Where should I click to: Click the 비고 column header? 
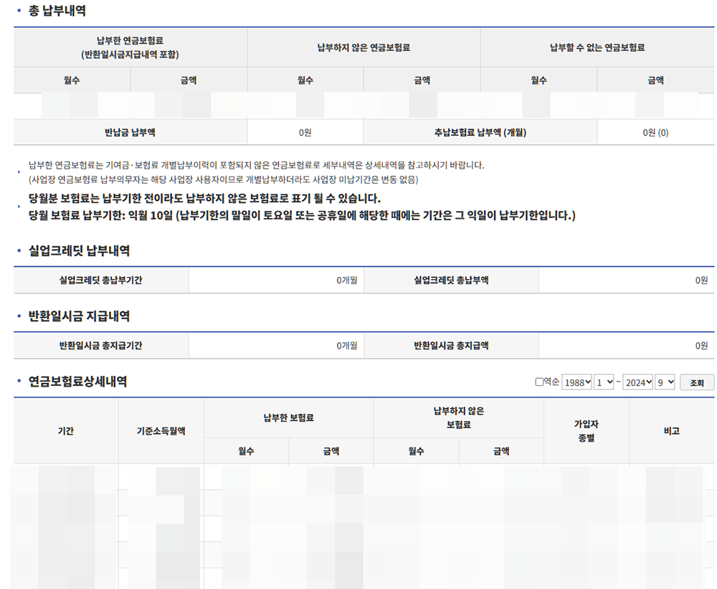click(672, 430)
